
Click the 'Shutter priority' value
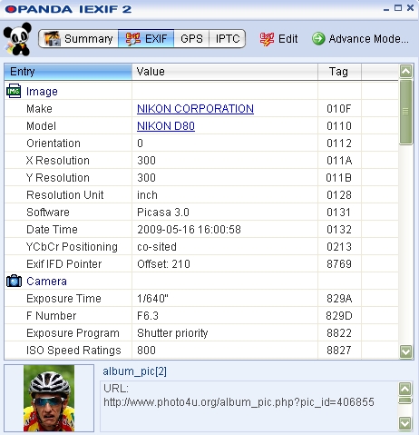coord(172,333)
